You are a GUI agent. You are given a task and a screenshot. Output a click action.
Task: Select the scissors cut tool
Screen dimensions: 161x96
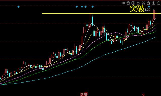(x=143, y=3)
